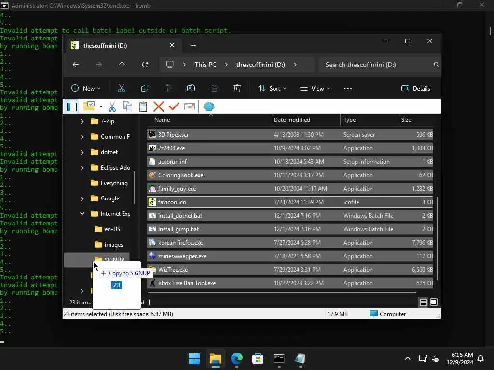Sort by the Size column header
Viewport: 494px width, 370px height.
click(x=415, y=120)
